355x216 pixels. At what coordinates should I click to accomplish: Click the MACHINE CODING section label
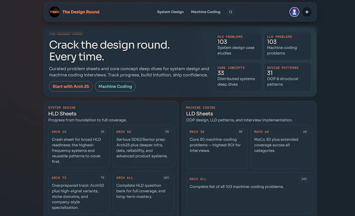201,108
